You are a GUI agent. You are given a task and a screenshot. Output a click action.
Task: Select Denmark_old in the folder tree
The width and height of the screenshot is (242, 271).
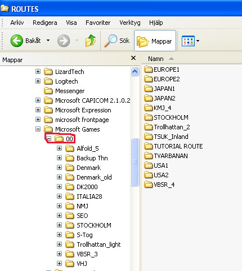point(94,177)
